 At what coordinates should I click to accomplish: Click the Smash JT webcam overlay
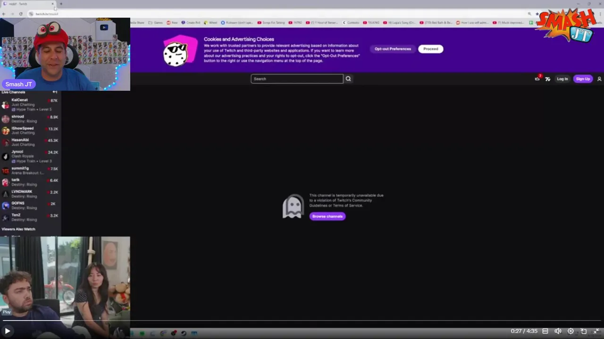click(65, 54)
